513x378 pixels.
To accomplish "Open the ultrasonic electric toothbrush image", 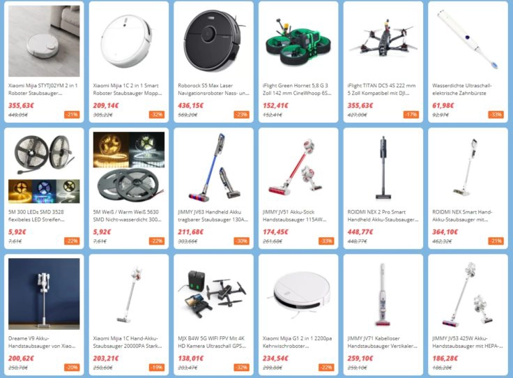I will [468, 41].
